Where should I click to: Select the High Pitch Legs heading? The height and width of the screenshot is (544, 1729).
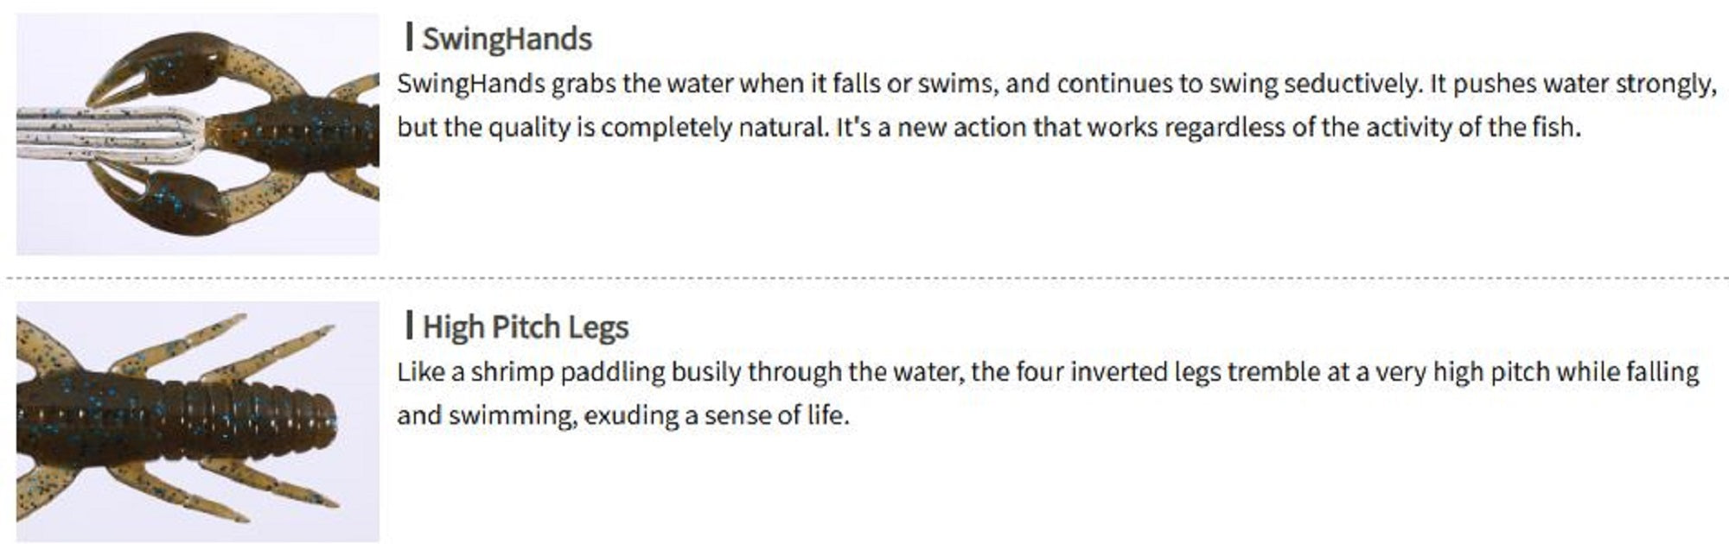click(x=525, y=327)
